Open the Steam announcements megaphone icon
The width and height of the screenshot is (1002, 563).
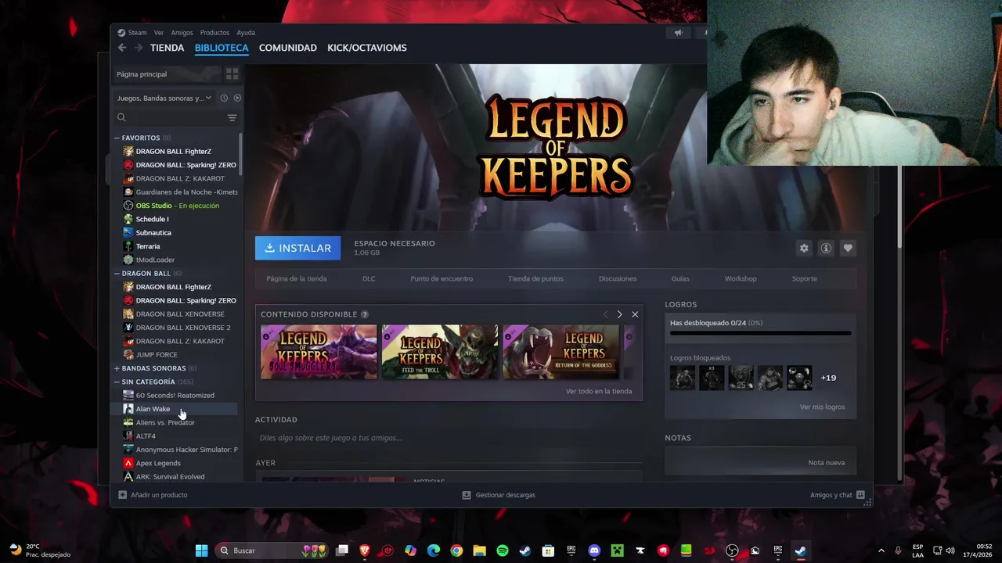pyautogui.click(x=679, y=33)
